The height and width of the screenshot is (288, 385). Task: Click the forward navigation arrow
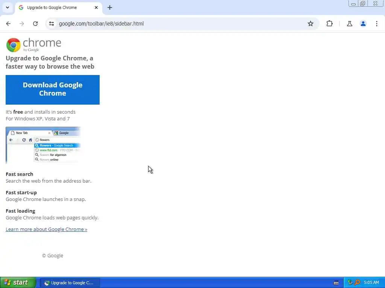point(22,24)
